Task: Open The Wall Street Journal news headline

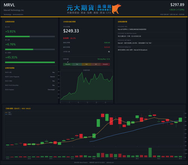Action: point(129,36)
